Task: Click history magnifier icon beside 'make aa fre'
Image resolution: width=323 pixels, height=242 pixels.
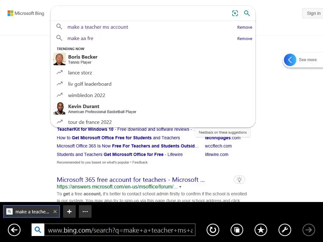Action: pos(59,38)
